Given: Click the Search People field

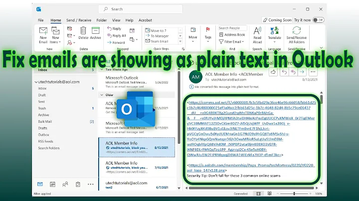Looking at the screenshot, I should [x=232, y=28].
